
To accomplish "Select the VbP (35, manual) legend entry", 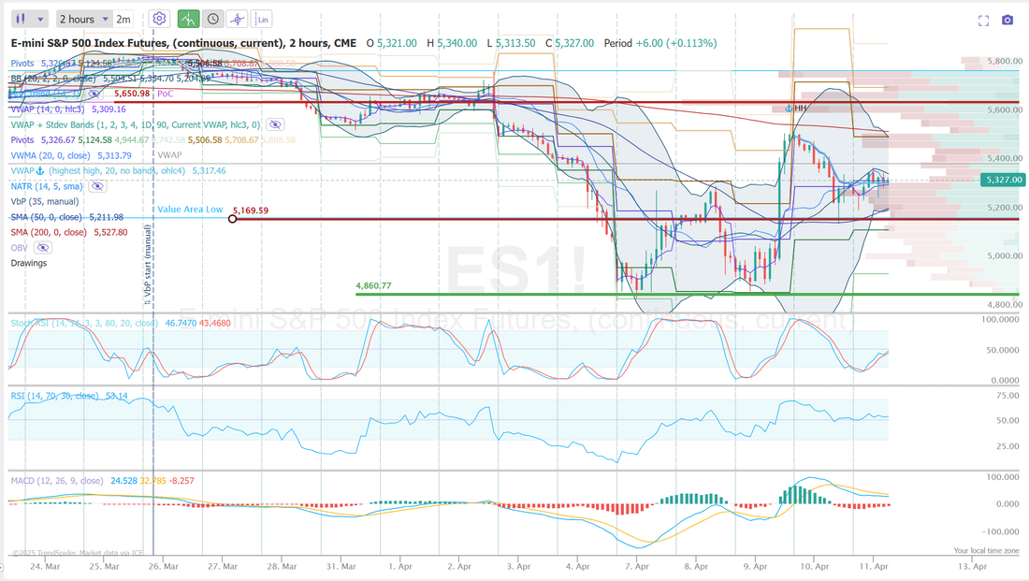I will (x=45, y=201).
